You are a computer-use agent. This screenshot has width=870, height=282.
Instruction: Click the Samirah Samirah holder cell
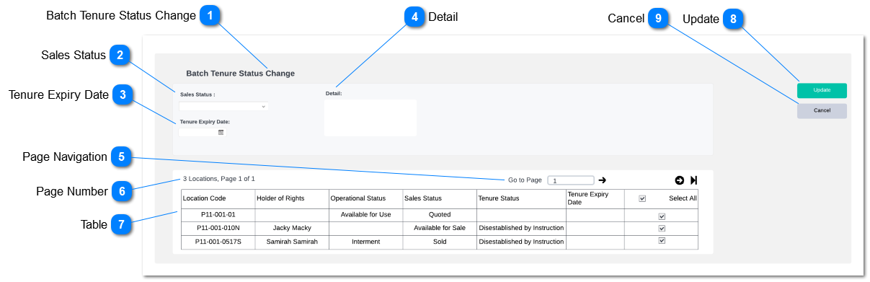[x=291, y=242]
